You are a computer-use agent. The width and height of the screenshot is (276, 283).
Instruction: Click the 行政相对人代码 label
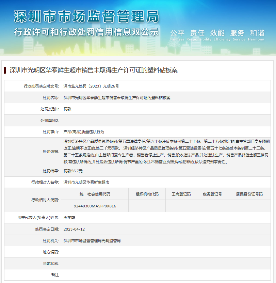pyautogui.click(x=45, y=200)
